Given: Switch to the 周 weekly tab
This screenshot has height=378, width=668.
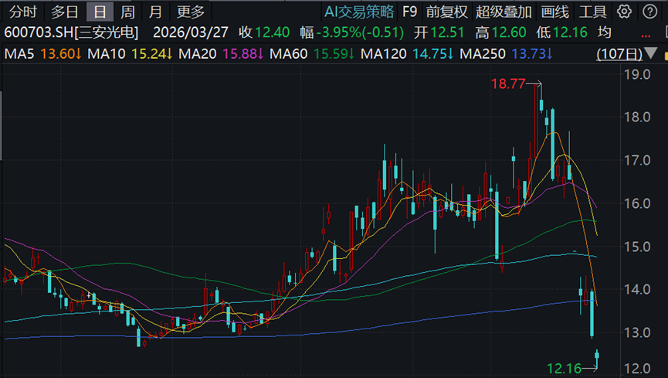Looking at the screenshot, I should [x=127, y=12].
